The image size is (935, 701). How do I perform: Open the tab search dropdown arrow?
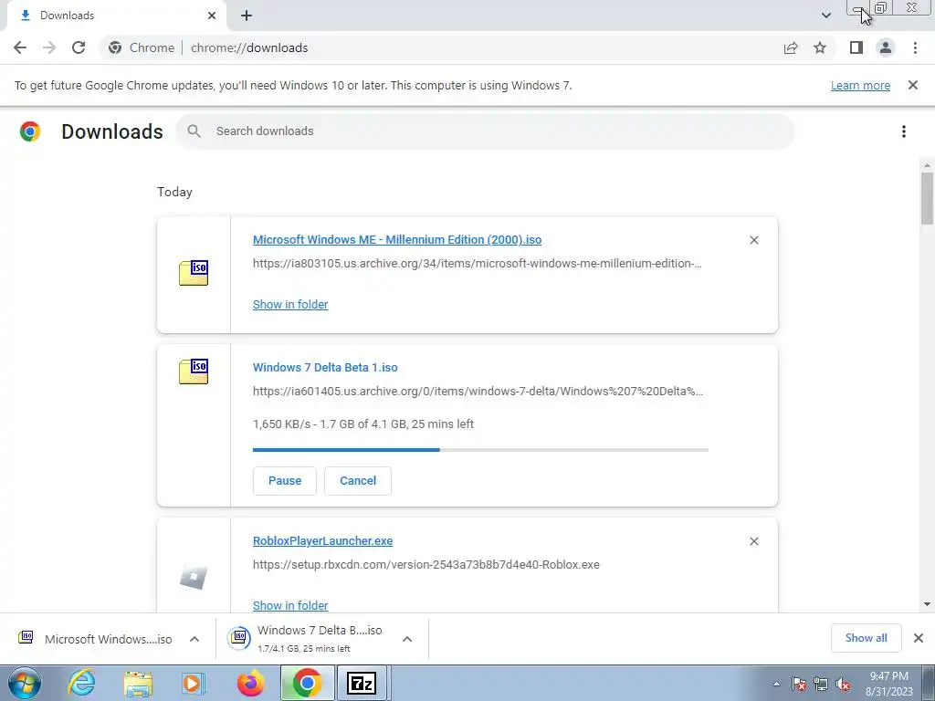coord(825,16)
